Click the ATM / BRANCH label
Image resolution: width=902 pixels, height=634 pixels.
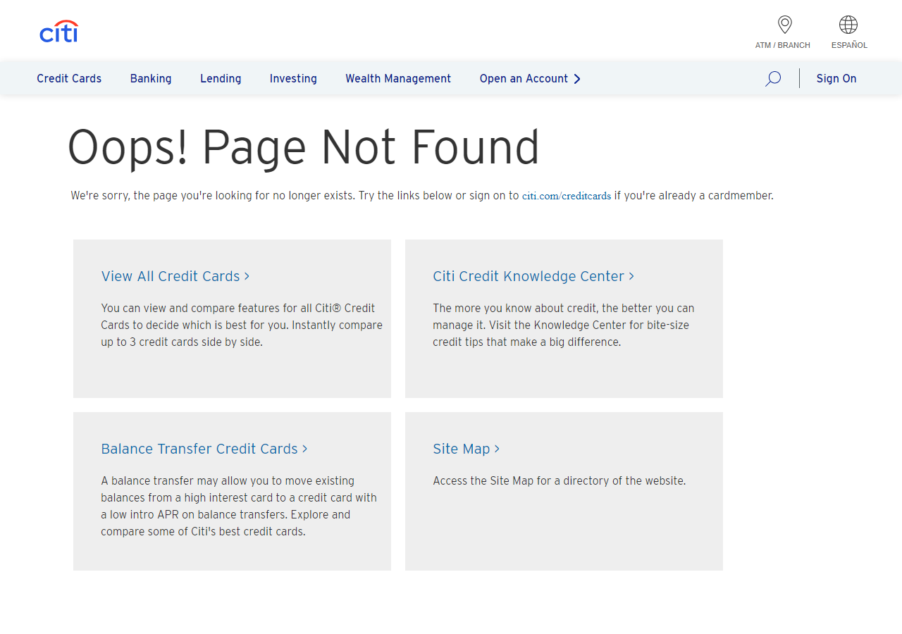783,45
